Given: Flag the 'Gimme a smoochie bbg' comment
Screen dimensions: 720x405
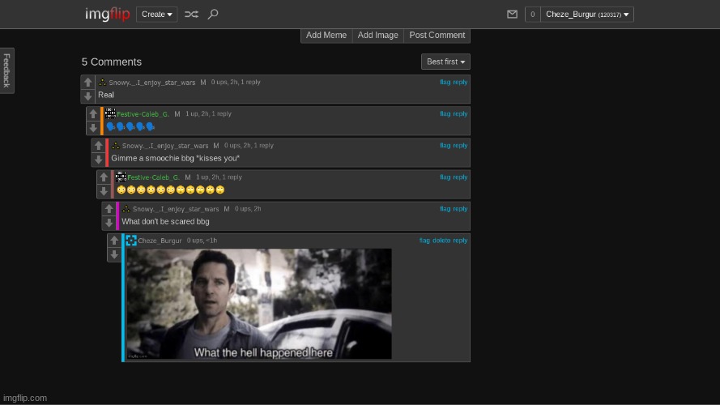Looking at the screenshot, I should [445, 146].
